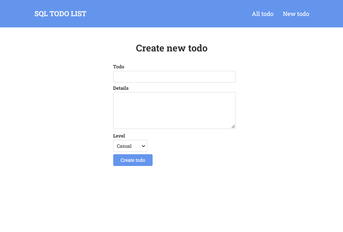Click the Details field label
The height and width of the screenshot is (232, 343).
[x=121, y=88]
